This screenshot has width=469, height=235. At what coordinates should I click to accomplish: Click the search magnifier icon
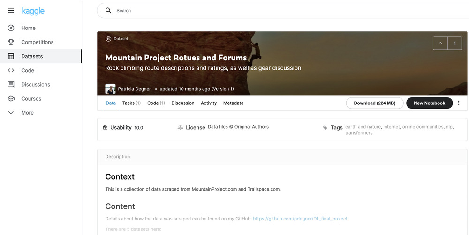[x=108, y=11]
